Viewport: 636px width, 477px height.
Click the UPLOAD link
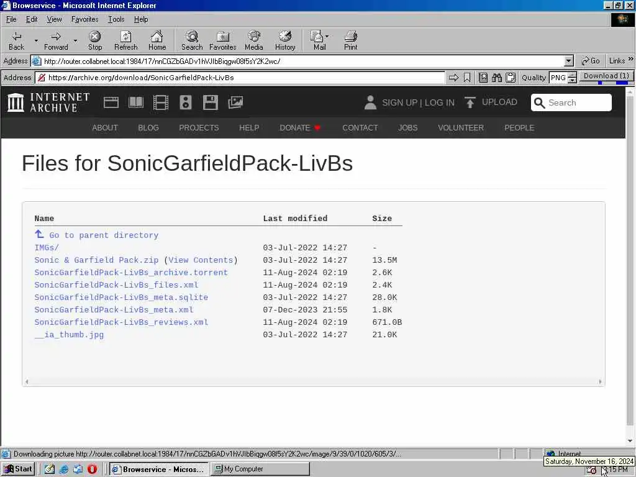pyautogui.click(x=491, y=102)
